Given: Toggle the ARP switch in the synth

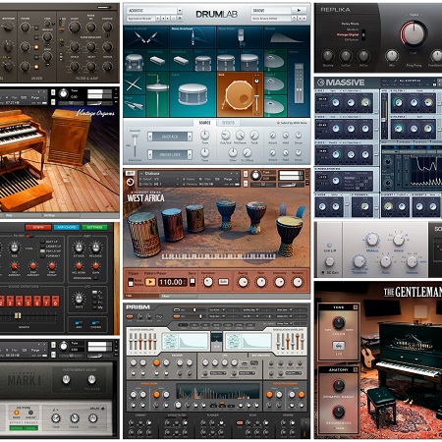Looking at the screenshot, I should click(x=79, y=323).
